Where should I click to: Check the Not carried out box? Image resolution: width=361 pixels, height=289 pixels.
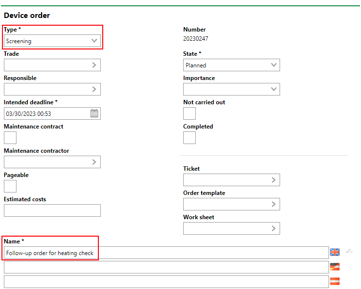189,113
